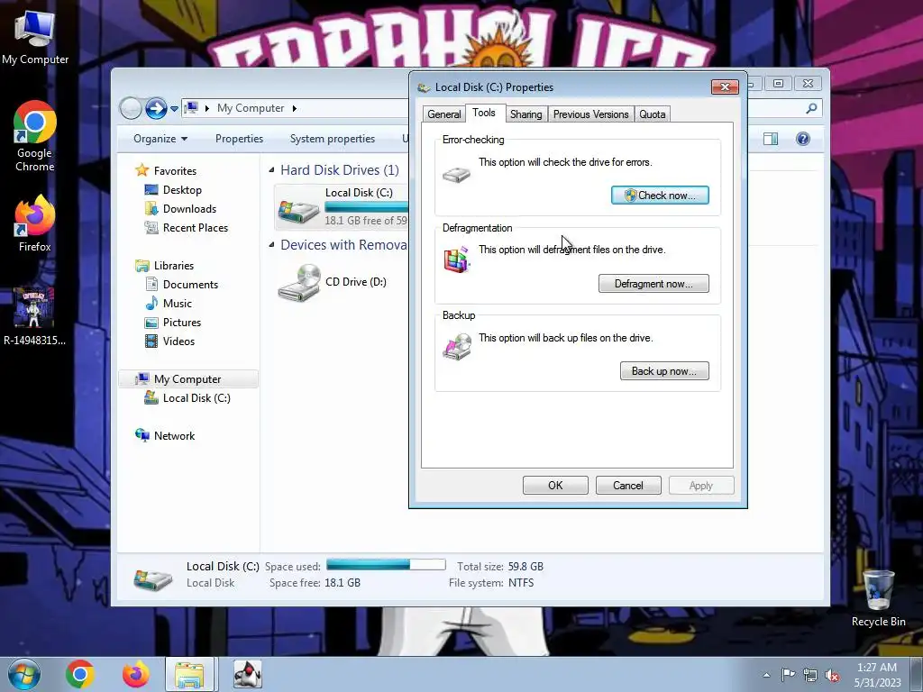
Task: Expand address bar arrow after My Computer
Action: click(295, 108)
